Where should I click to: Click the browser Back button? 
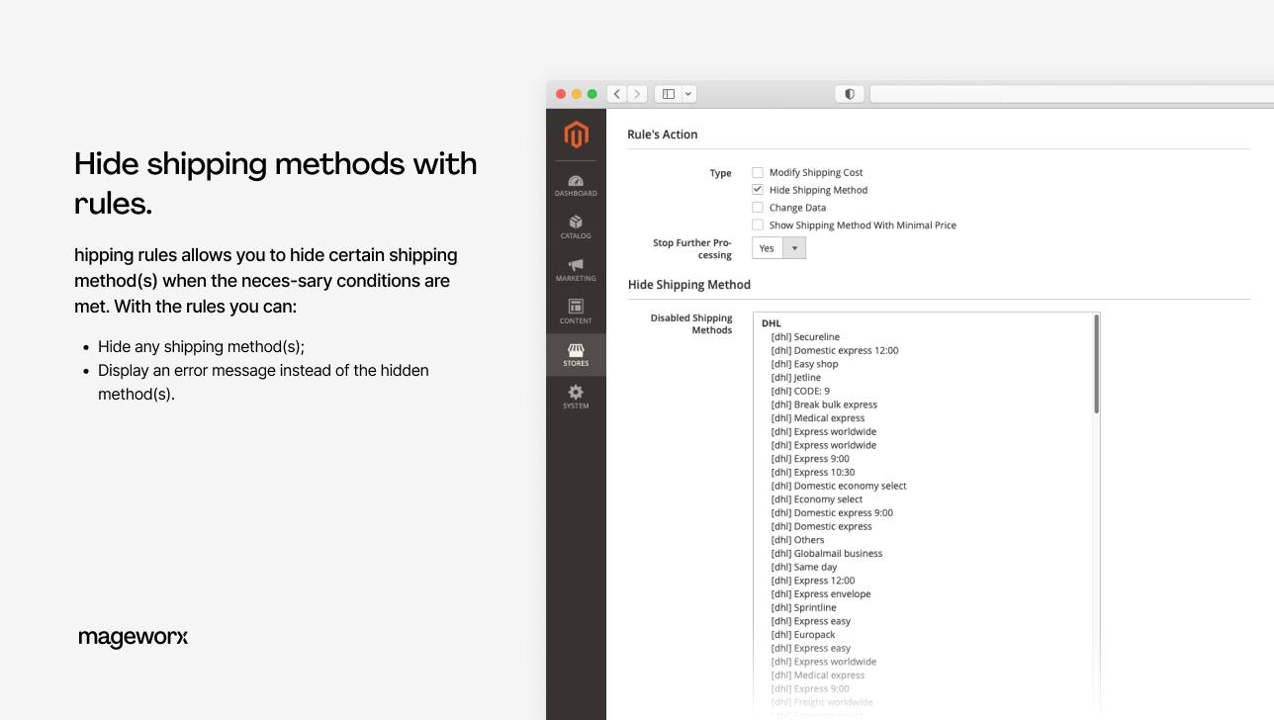click(616, 93)
